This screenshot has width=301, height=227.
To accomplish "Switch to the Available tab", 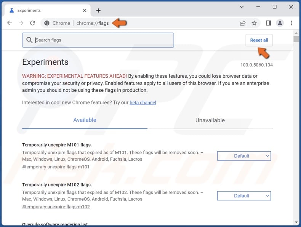I will coord(85,120).
